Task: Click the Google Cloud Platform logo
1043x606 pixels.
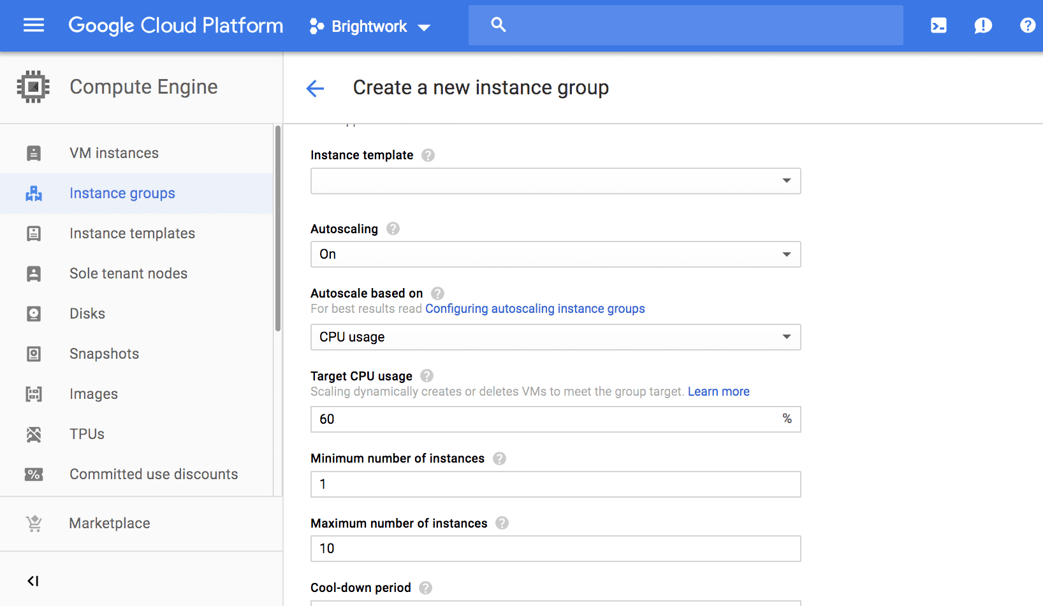Action: [176, 25]
